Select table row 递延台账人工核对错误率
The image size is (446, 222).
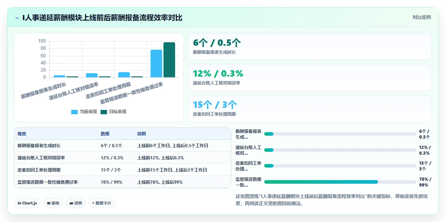[122, 158]
